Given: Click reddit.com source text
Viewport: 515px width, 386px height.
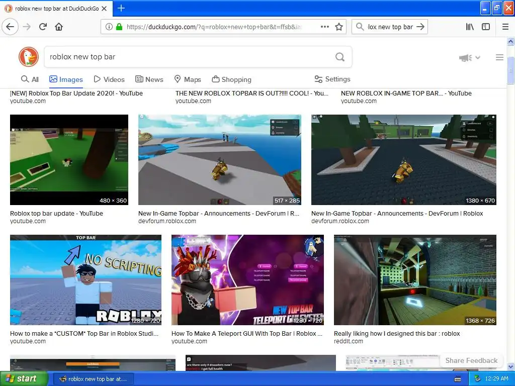Looking at the screenshot, I should pyautogui.click(x=349, y=341).
